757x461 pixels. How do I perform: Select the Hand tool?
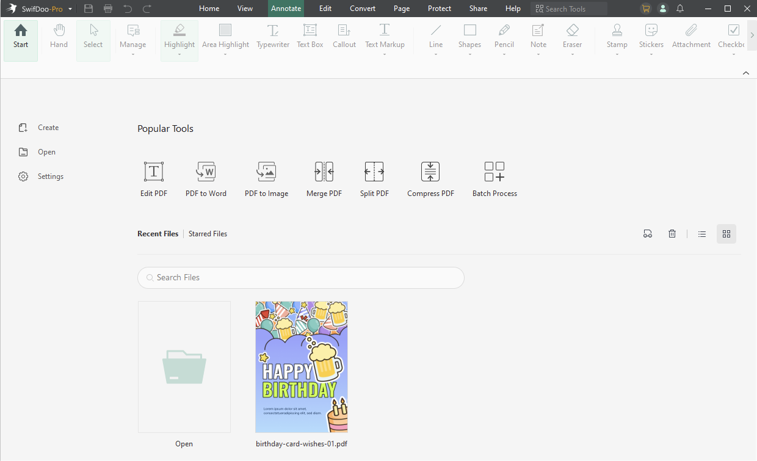(x=59, y=37)
